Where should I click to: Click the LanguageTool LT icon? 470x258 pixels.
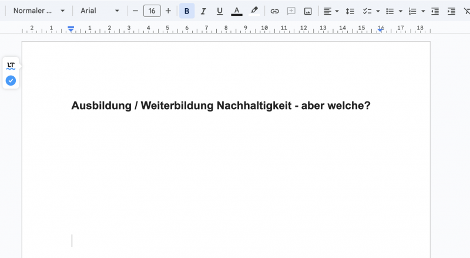point(11,66)
